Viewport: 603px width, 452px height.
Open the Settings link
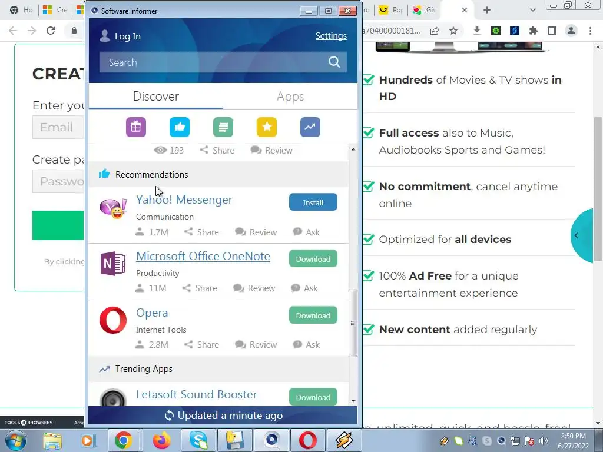[331, 36]
